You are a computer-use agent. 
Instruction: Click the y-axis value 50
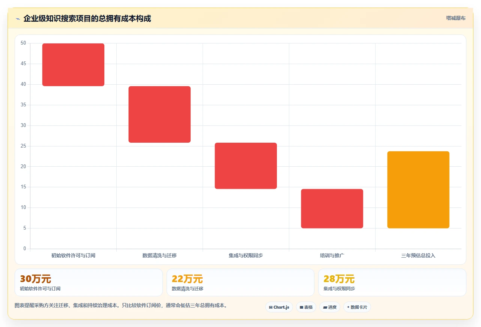(x=23, y=43)
